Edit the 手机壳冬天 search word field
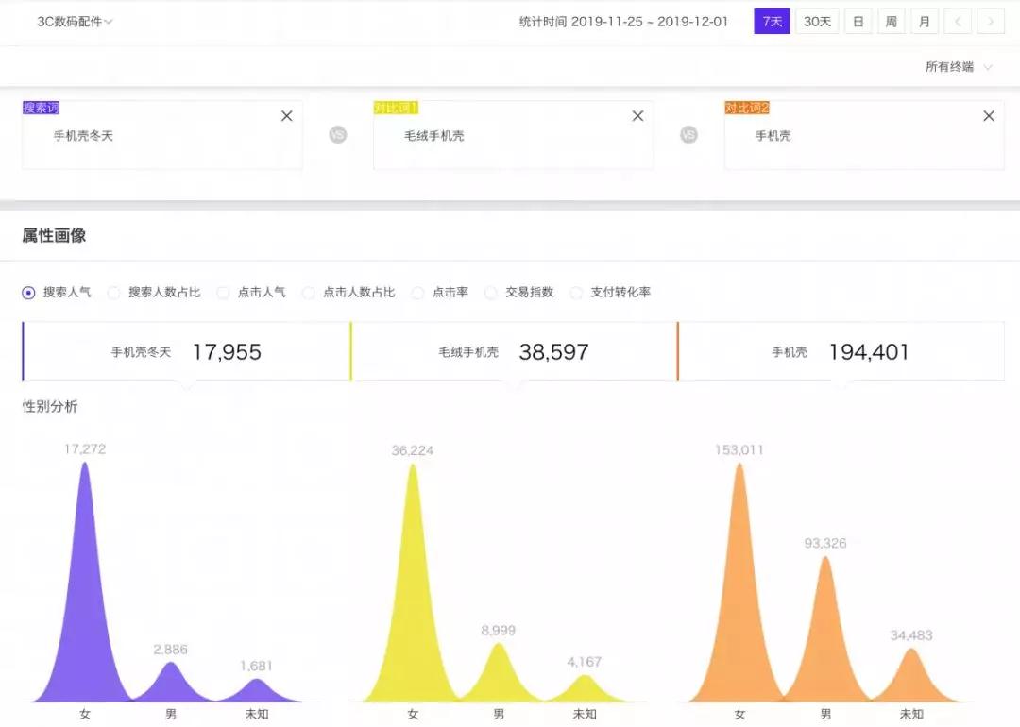Screen dimensions: 1020x727 click(162, 135)
